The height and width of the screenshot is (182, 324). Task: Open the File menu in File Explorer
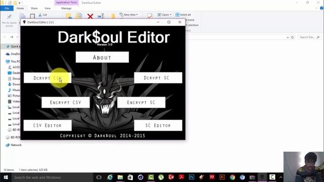pyautogui.click(x=7, y=8)
